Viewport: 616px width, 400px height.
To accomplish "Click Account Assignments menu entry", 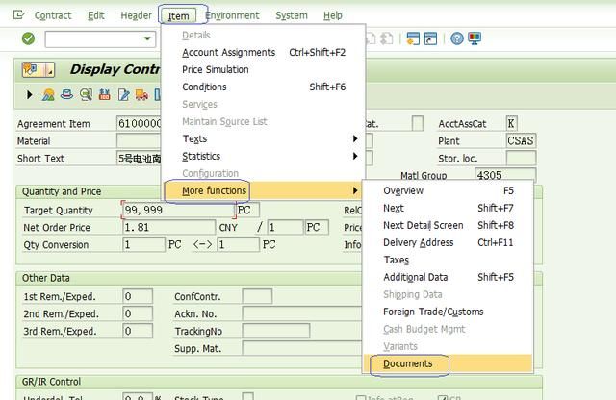I will click(228, 52).
